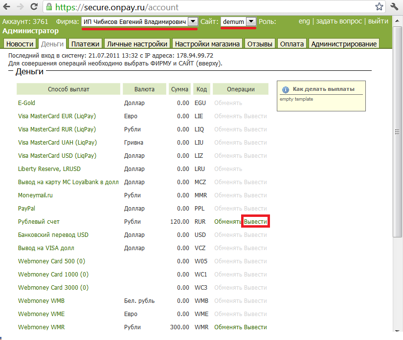Open Chrome wrench settings menu

395,7
